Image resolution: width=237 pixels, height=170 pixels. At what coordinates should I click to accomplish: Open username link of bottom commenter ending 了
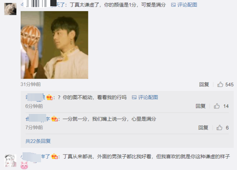click(35, 156)
